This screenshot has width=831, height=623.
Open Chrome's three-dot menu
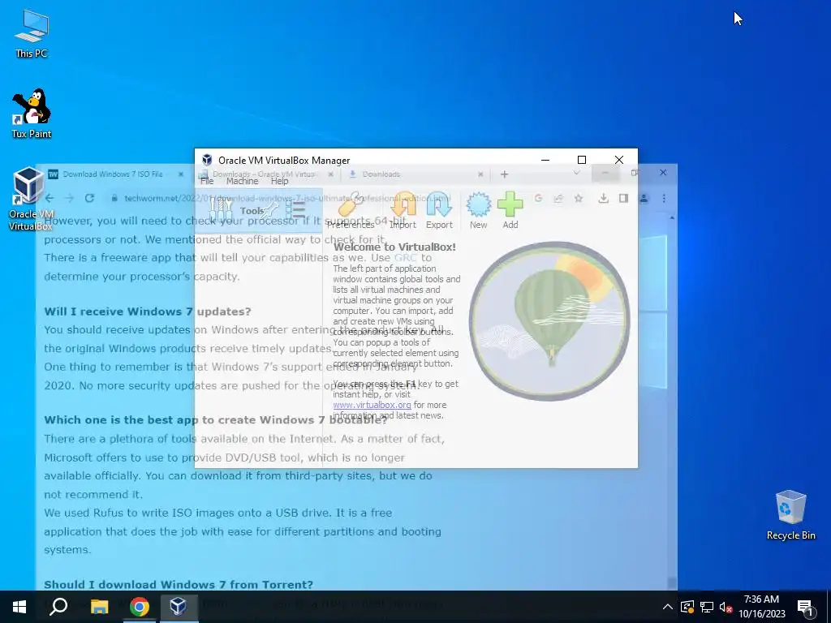(x=664, y=198)
